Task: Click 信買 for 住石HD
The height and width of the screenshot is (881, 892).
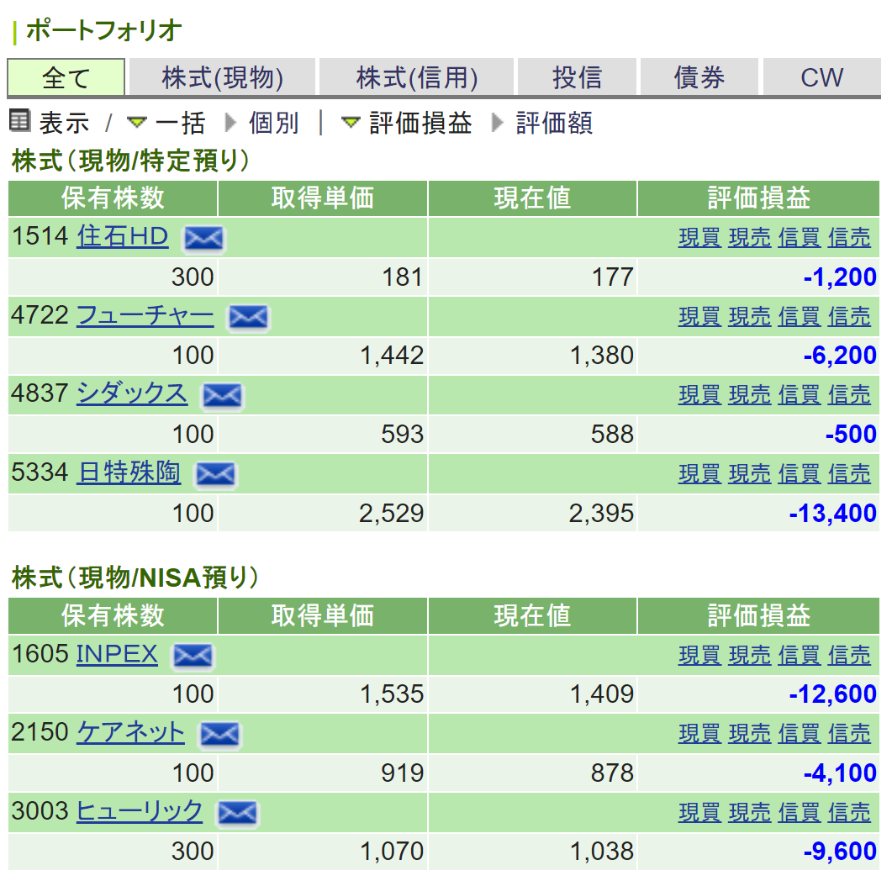Action: click(x=800, y=238)
